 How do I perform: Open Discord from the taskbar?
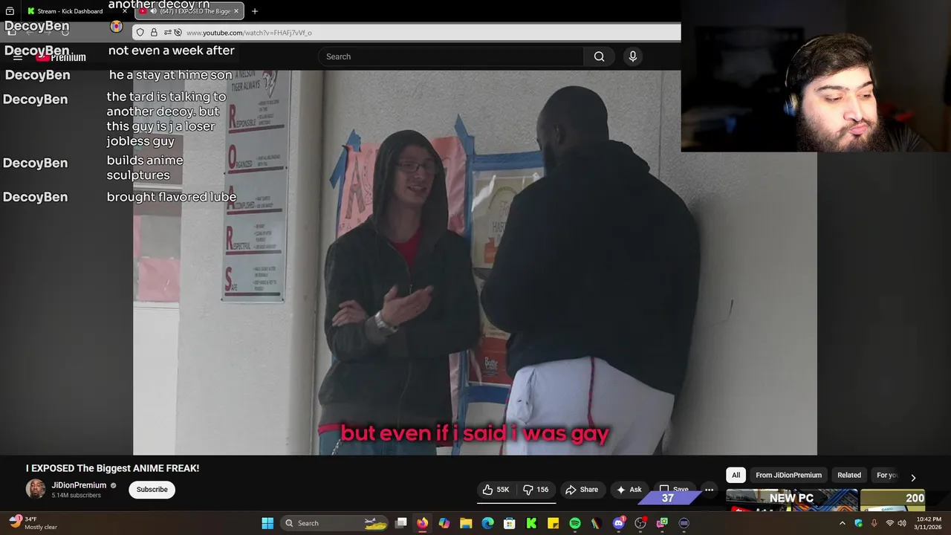[619, 523]
